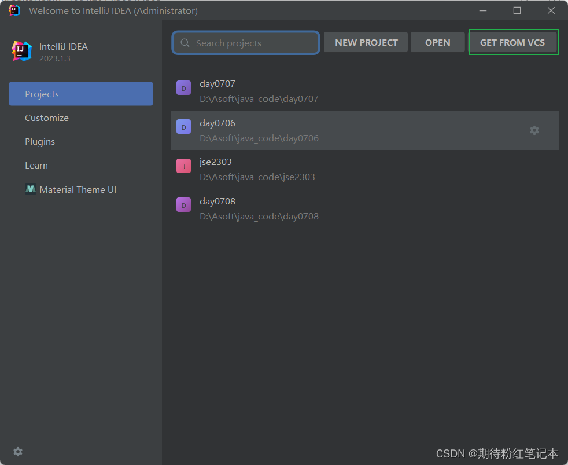Select the Projects tab

81,94
